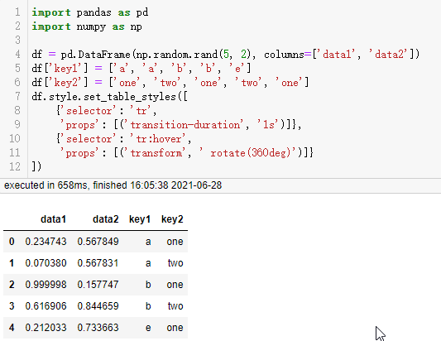This screenshot has width=441, height=341.
Task: Click row index 3 in table
Action: (12, 306)
